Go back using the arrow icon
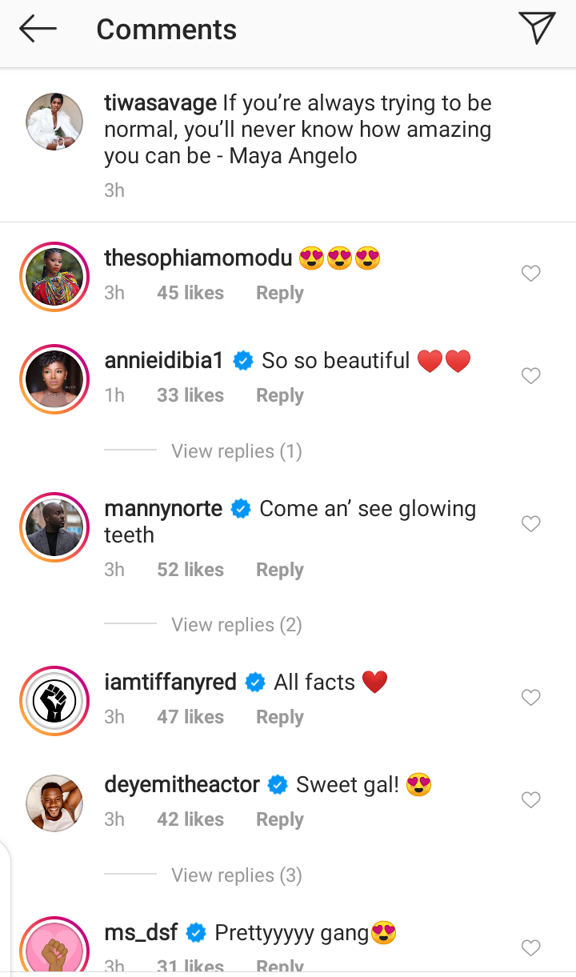576x977 pixels. 38,30
